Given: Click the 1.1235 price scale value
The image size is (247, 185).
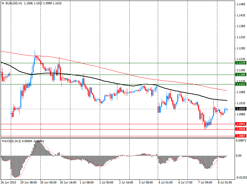Looking at the screenshot, I should click(241, 59).
